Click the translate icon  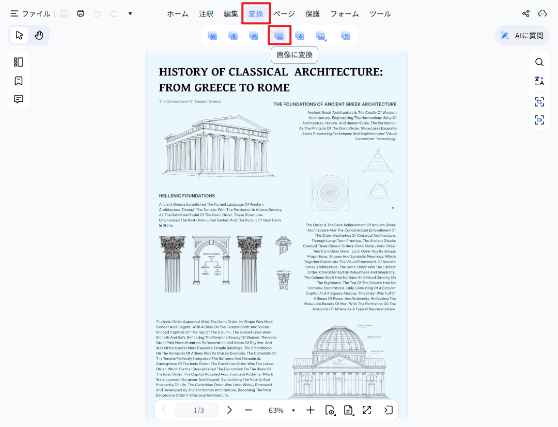click(x=539, y=81)
